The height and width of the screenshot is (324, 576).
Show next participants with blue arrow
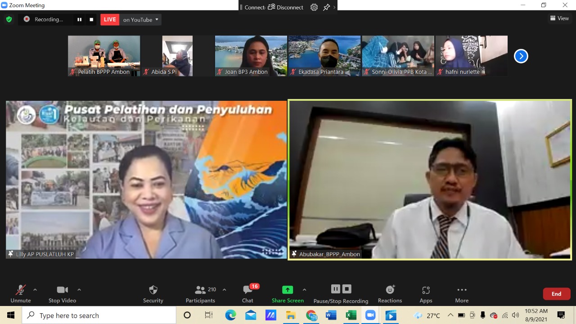click(521, 56)
